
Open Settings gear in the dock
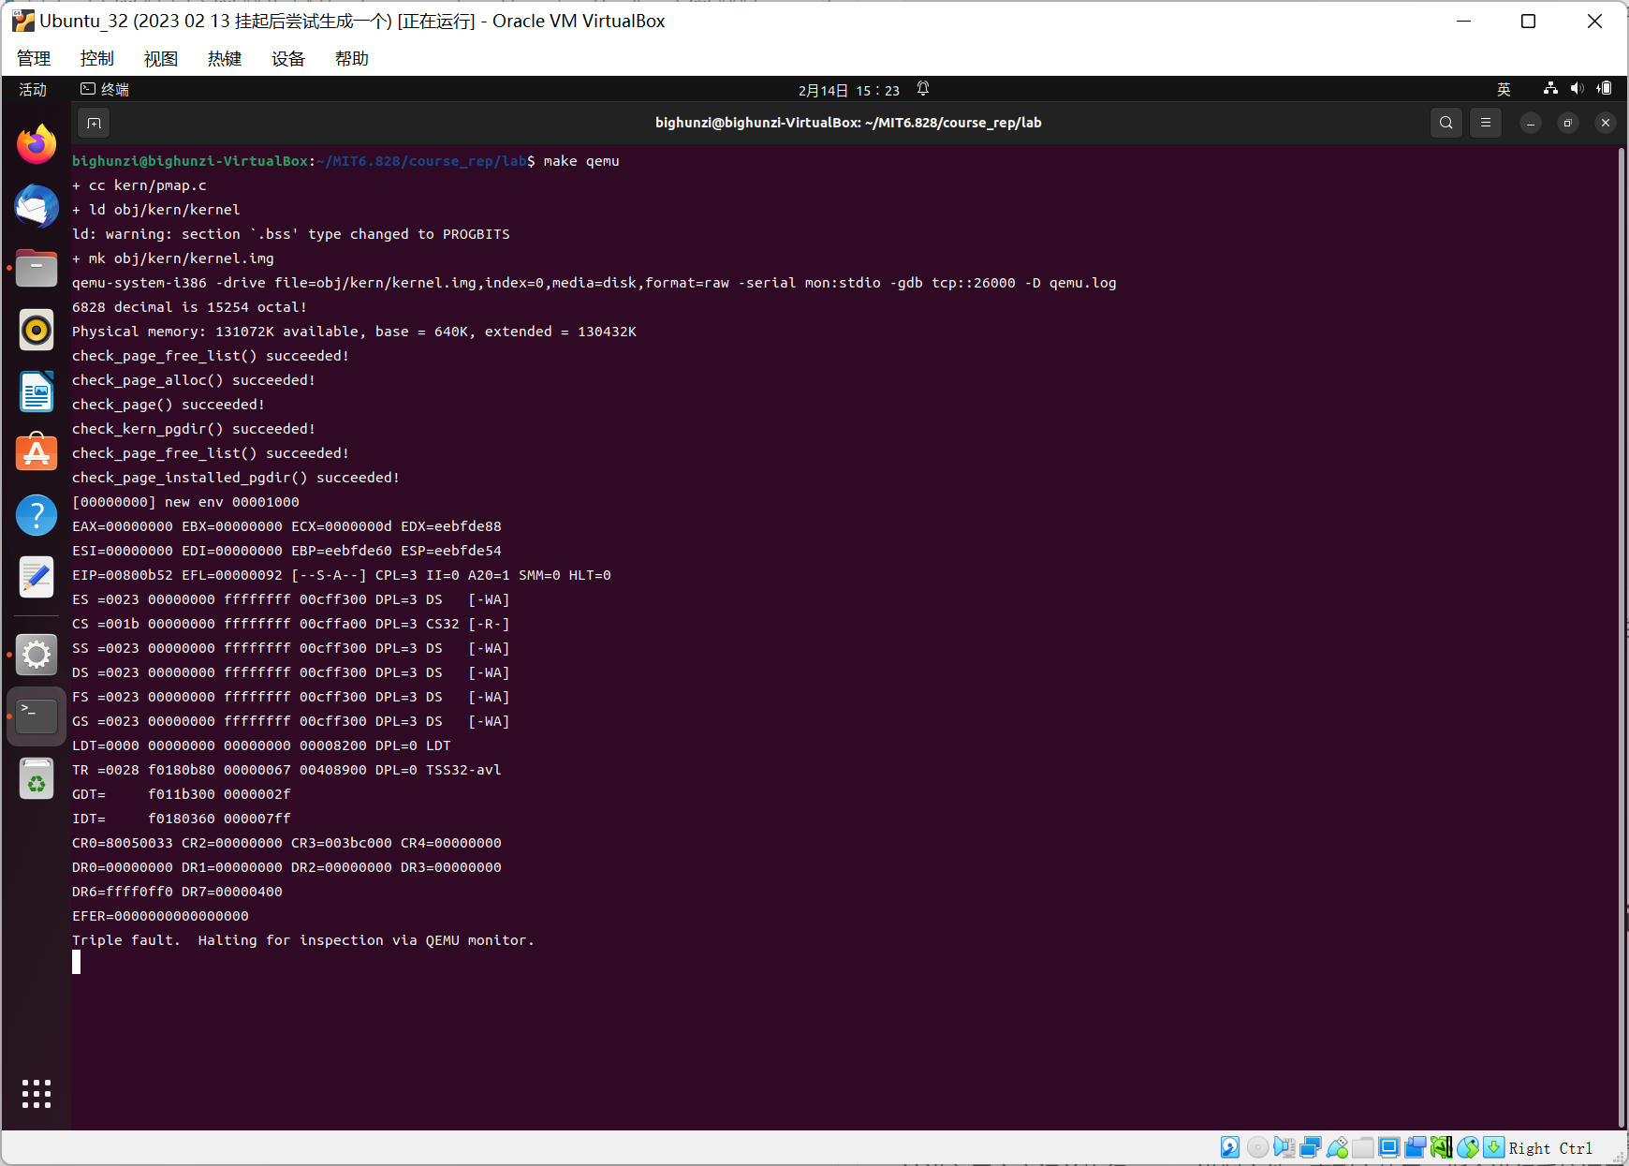(x=37, y=655)
